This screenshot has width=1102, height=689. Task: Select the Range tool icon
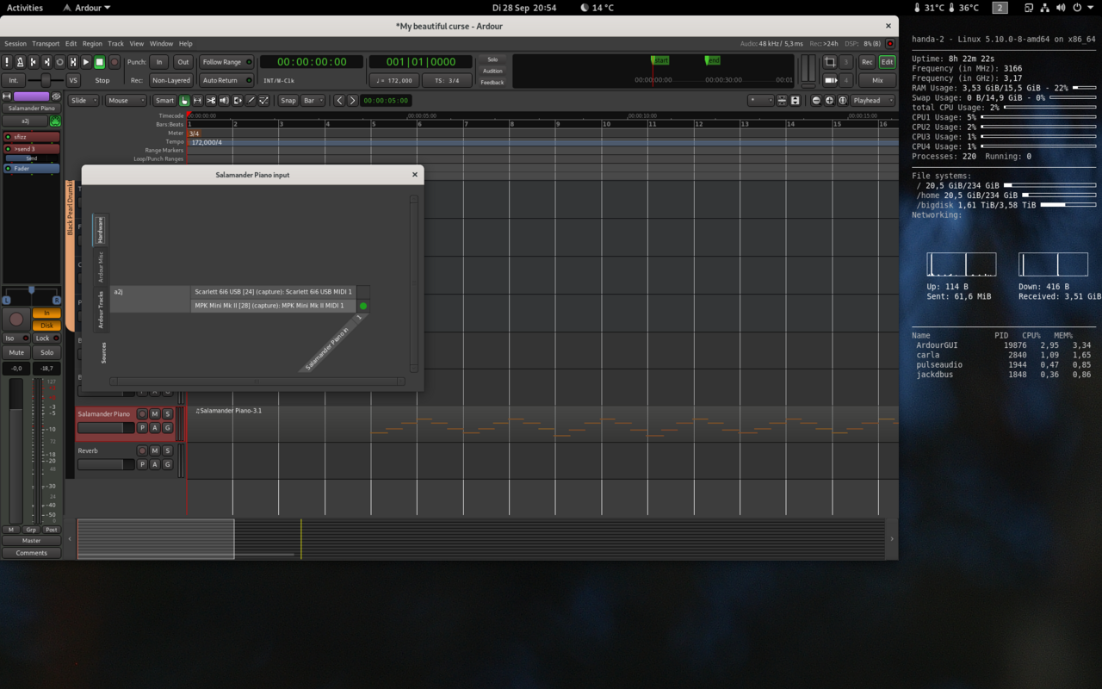197,101
